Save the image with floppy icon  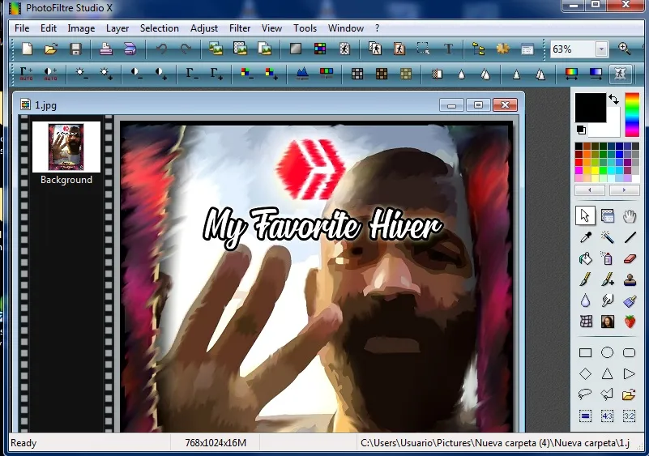tap(75, 49)
